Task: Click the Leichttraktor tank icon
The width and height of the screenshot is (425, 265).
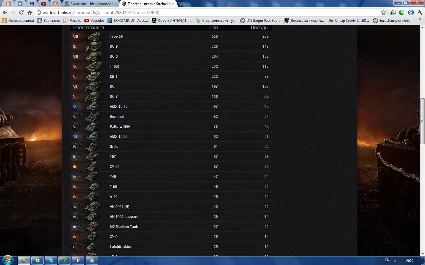Action: [x=91, y=247]
